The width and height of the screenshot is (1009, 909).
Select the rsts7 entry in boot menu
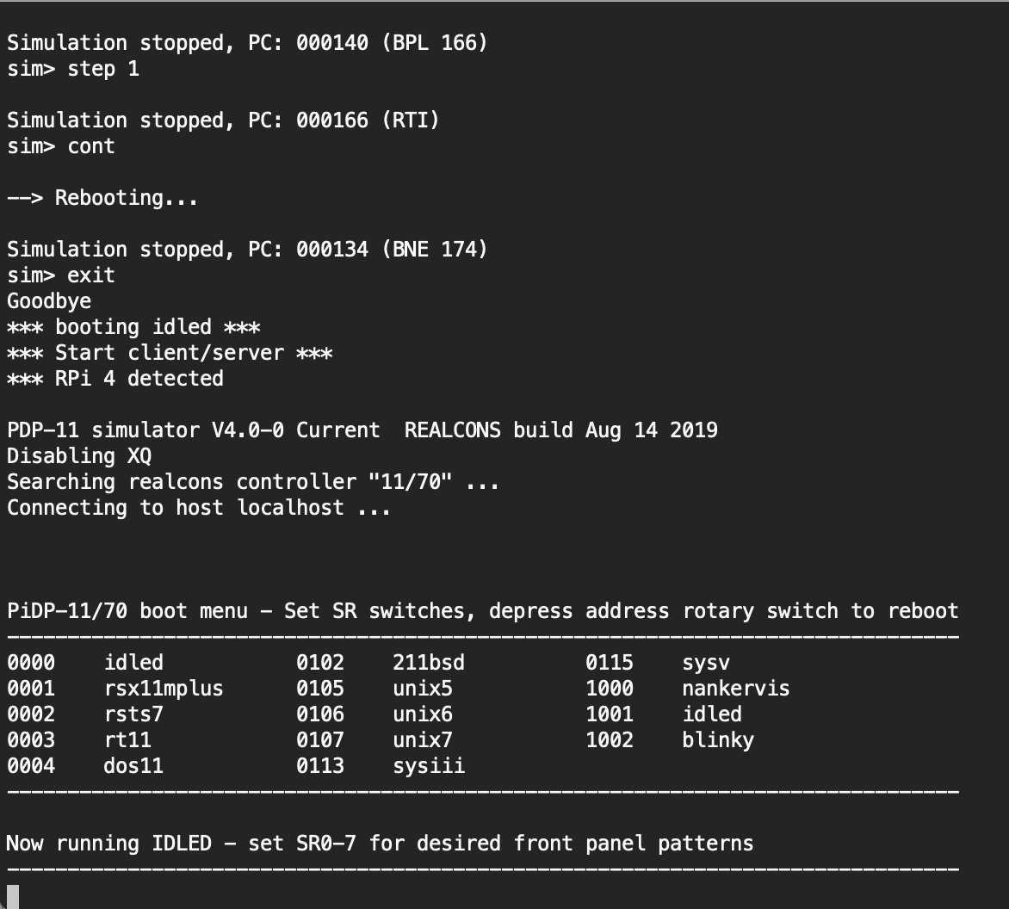click(133, 714)
